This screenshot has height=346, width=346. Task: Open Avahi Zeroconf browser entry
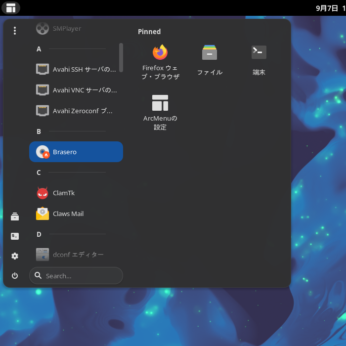click(x=76, y=111)
